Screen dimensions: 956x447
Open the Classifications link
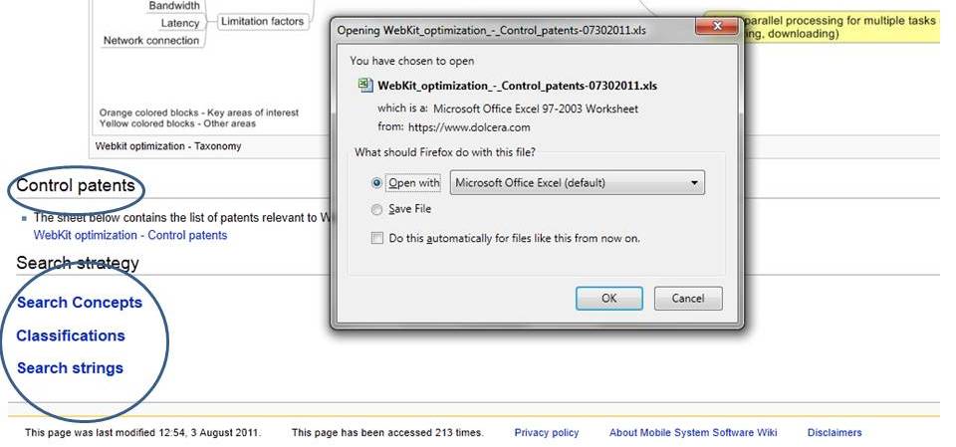(x=71, y=335)
